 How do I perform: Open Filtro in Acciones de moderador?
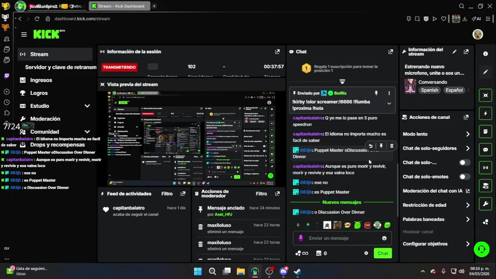pyautogui.click(x=261, y=194)
